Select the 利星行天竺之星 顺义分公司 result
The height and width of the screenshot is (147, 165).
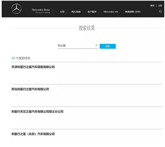tap(37, 112)
